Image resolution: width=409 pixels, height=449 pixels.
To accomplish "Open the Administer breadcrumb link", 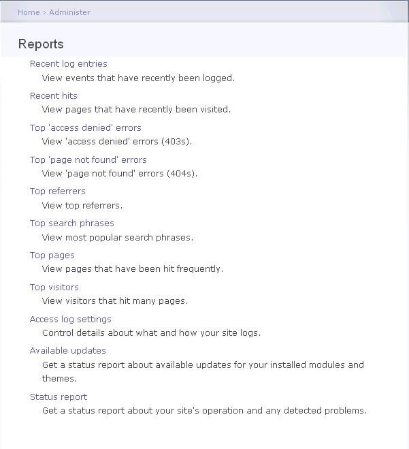I will (x=70, y=12).
